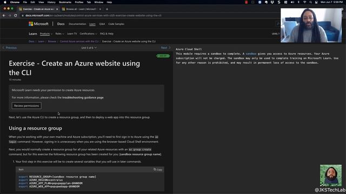This screenshot has height=194, width=346.
Task: Click the JKSTechLab avatar thumbnail
Action: pyautogui.click(x=331, y=176)
